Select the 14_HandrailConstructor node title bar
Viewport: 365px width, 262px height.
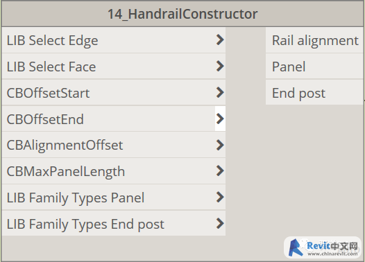tap(182, 14)
